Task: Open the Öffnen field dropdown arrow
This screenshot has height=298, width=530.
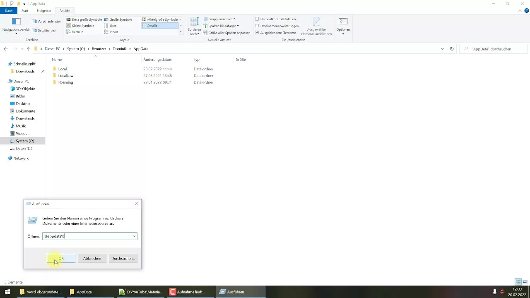Action: point(134,236)
